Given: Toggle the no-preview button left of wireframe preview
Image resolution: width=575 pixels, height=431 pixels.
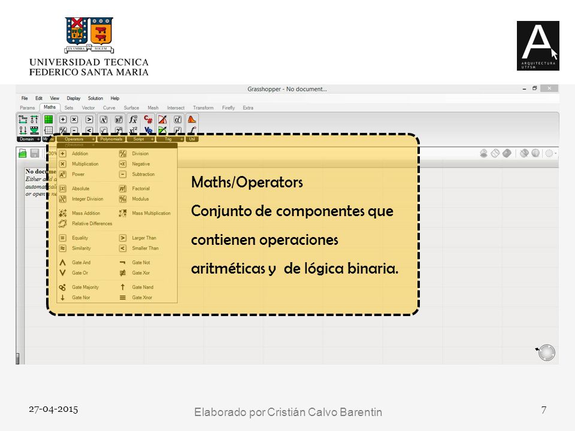Looking at the screenshot, I should pos(484,153).
